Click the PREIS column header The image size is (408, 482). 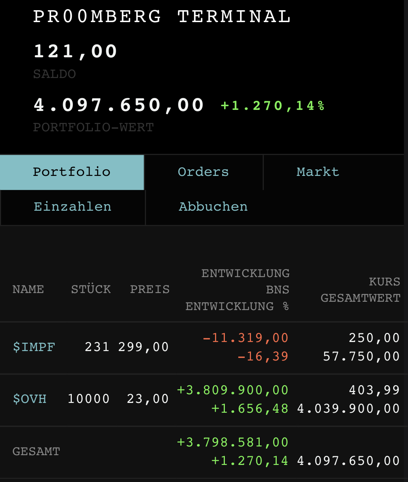coord(150,289)
